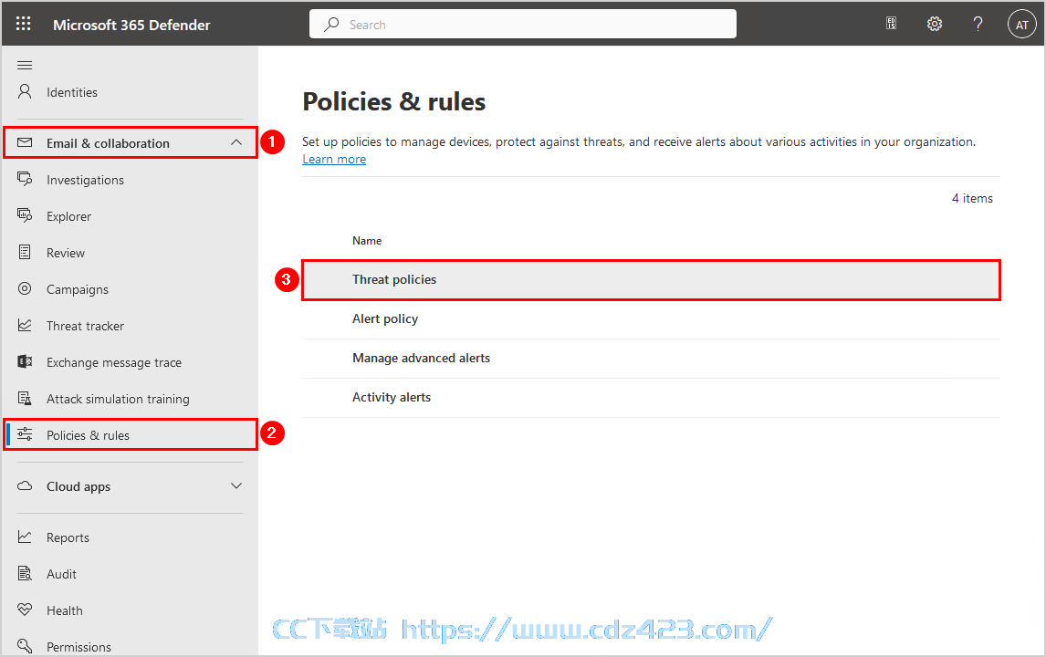The image size is (1046, 657).
Task: Open Health in the sidebar
Action: (x=65, y=610)
